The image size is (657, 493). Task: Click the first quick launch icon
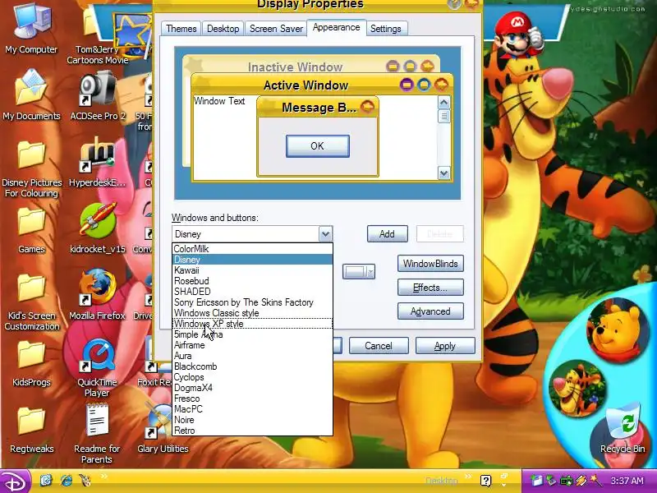point(46,480)
